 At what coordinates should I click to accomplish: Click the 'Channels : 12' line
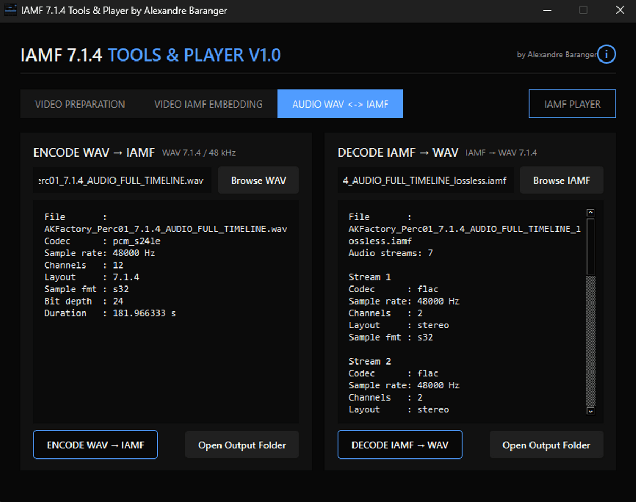click(x=84, y=265)
